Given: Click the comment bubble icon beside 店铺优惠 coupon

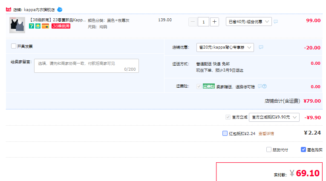Looking at the screenshot, I should (x=261, y=47).
